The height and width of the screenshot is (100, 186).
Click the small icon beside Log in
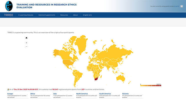pyautogui.click(x=181, y=6)
